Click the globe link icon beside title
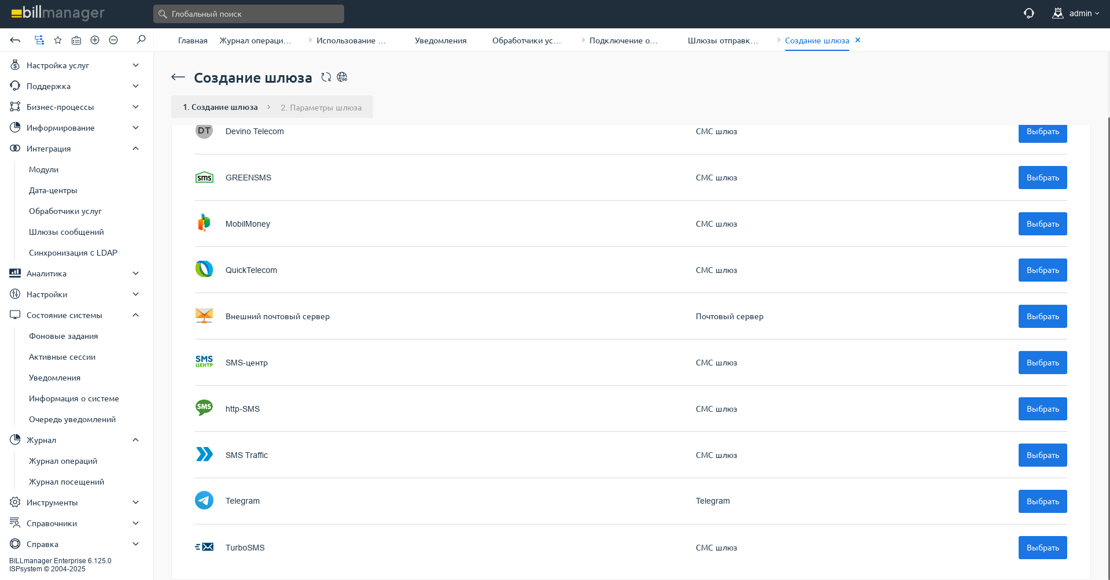 (342, 77)
